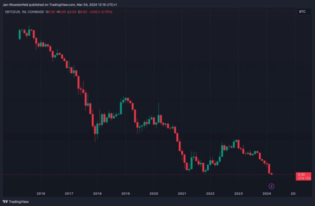Click the 2016 label on the time axis
The width and height of the screenshot is (315, 206).
pos(41,194)
